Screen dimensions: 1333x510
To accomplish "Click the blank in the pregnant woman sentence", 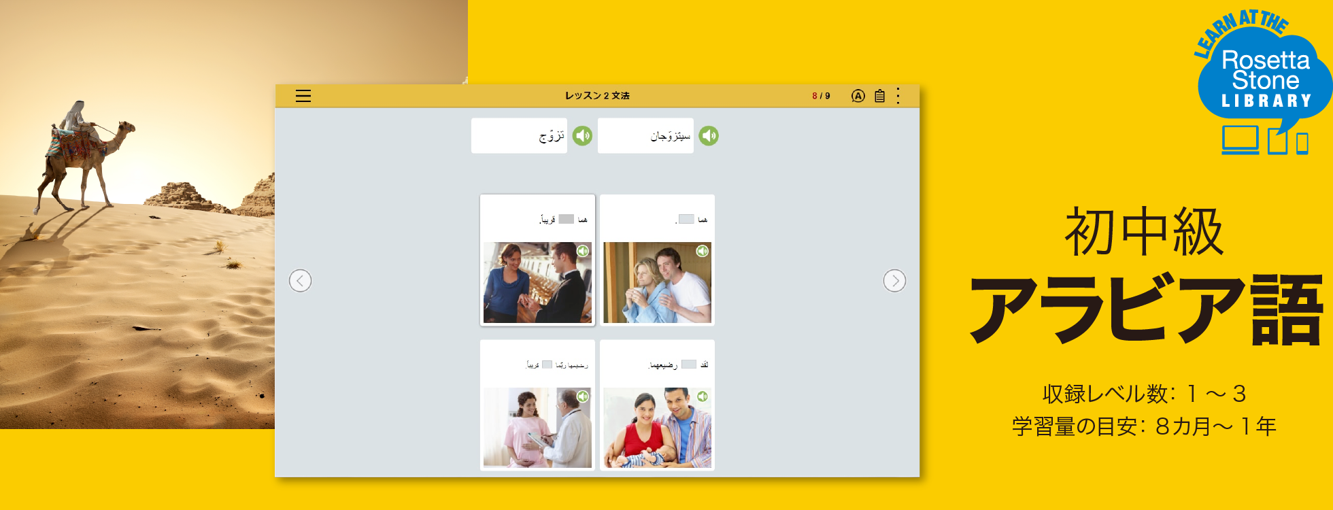I will pos(547,364).
